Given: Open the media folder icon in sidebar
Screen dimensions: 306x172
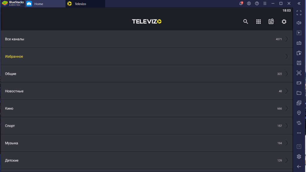Looking at the screenshot, I should [x=299, y=93].
